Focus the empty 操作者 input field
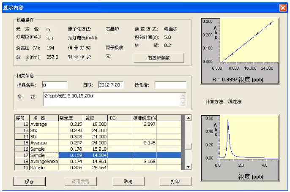This screenshot has width=290, height=192. 170,85
